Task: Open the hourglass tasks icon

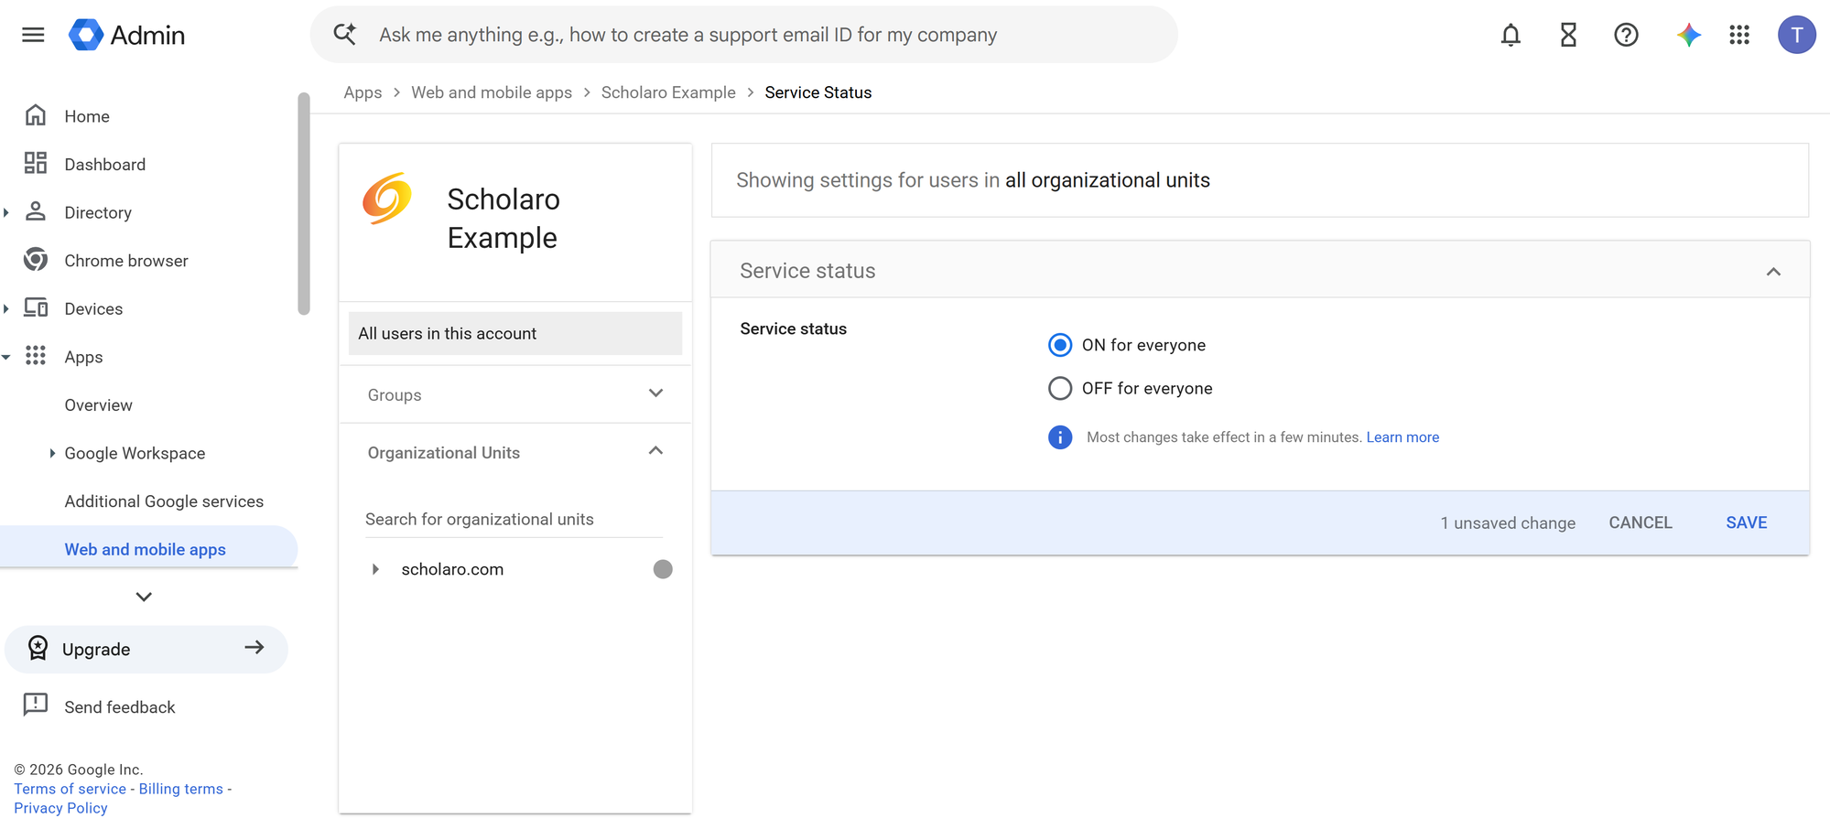Action: 1568,35
